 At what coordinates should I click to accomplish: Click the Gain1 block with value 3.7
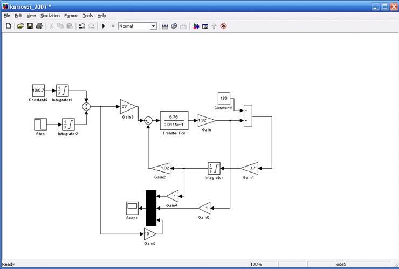click(249, 168)
